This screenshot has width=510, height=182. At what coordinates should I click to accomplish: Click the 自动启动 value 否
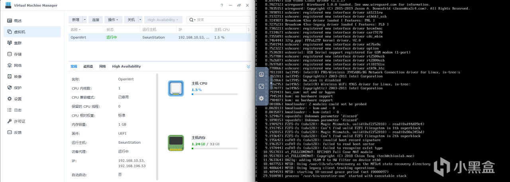[x=120, y=175]
